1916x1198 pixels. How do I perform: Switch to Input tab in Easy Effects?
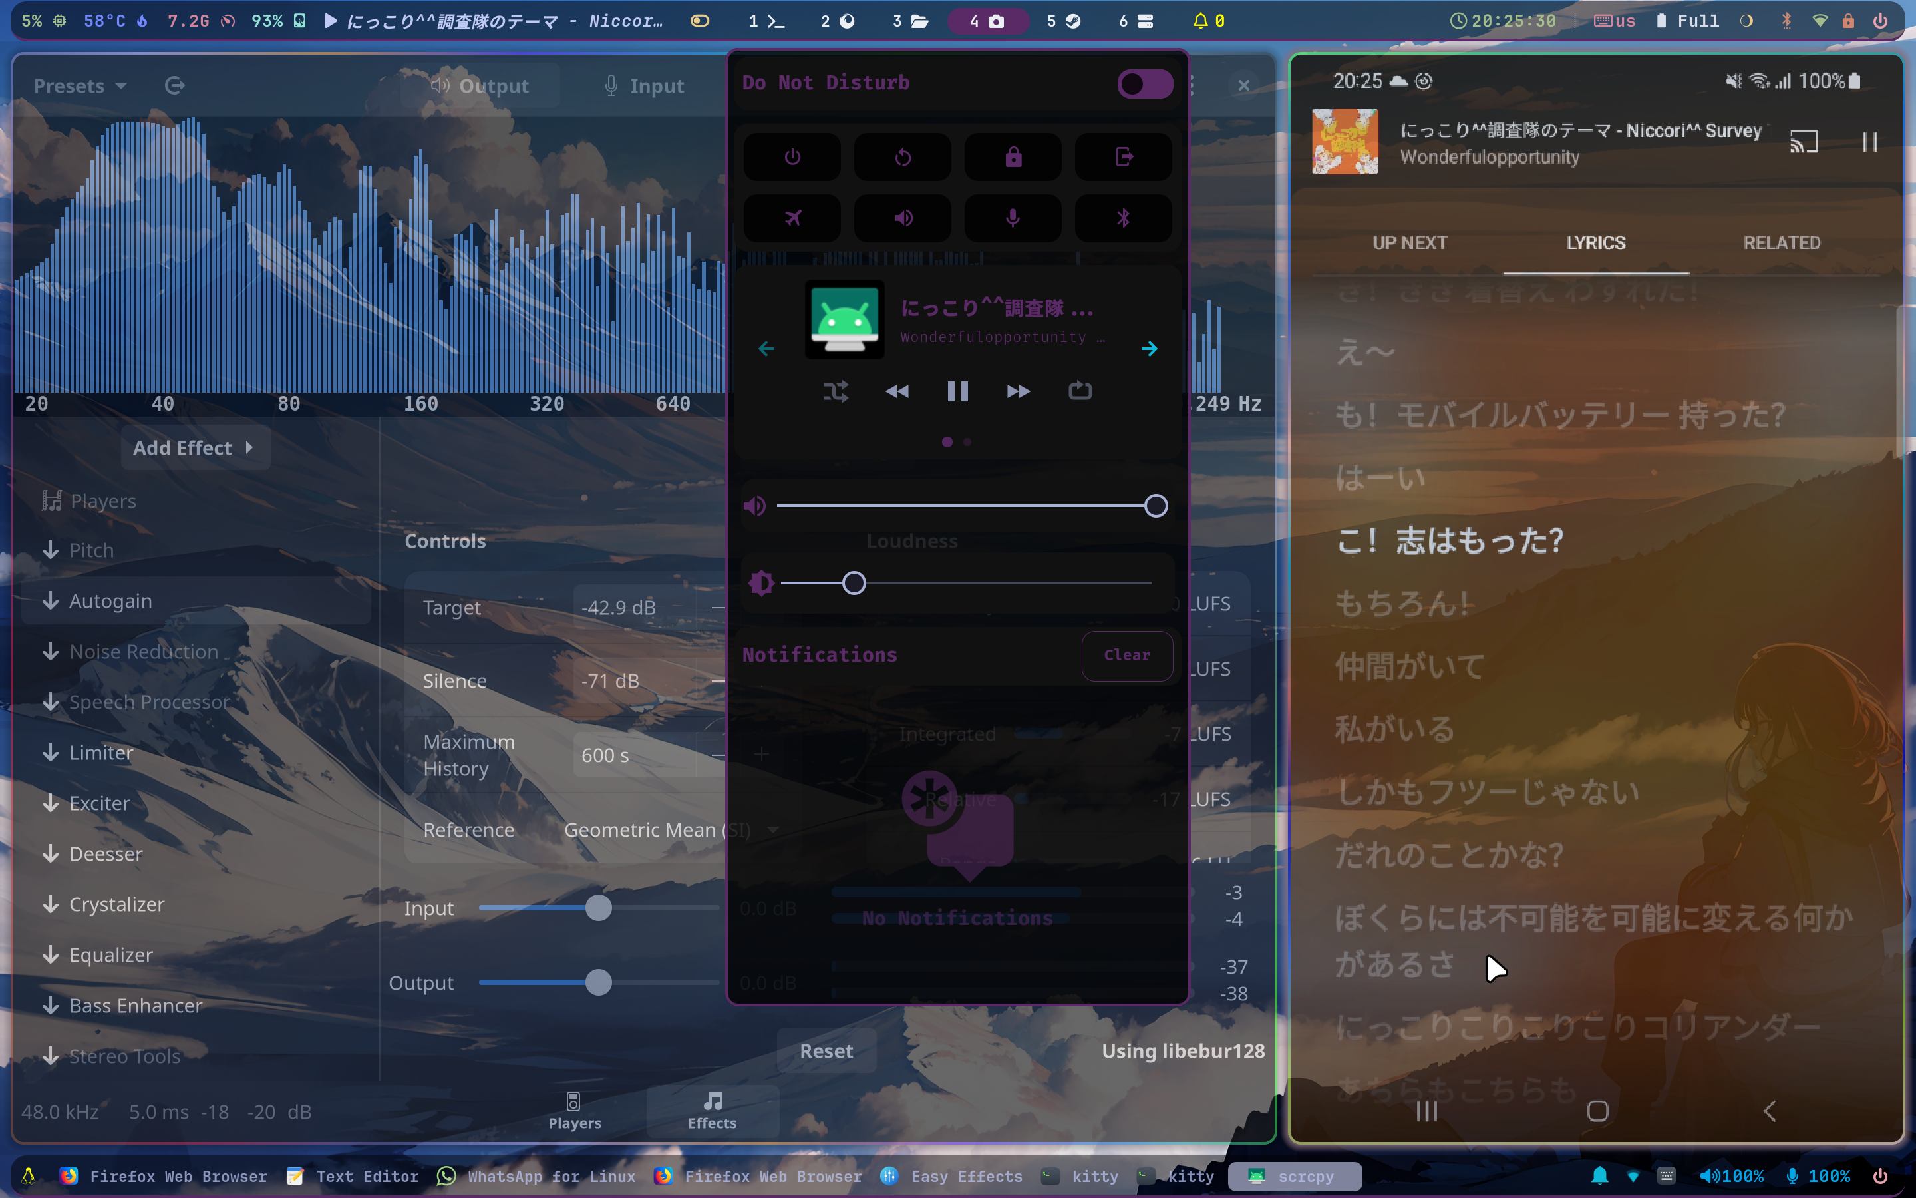pos(644,86)
